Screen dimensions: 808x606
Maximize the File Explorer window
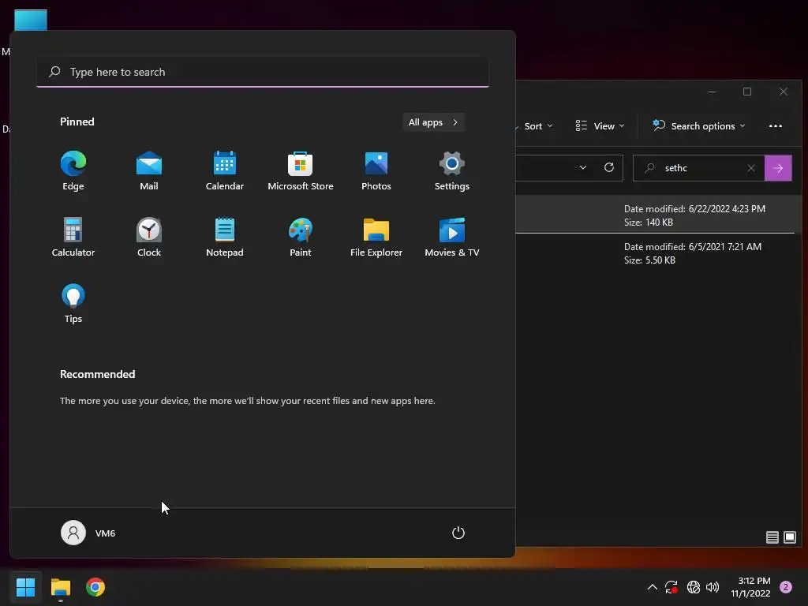[x=747, y=92]
